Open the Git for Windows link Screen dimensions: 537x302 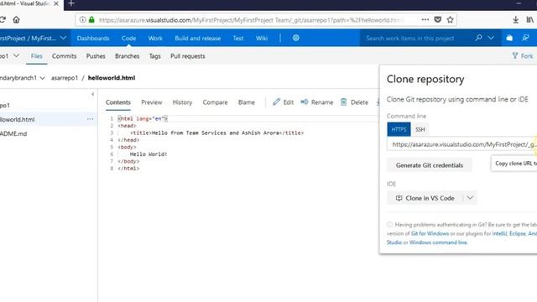click(x=430, y=233)
